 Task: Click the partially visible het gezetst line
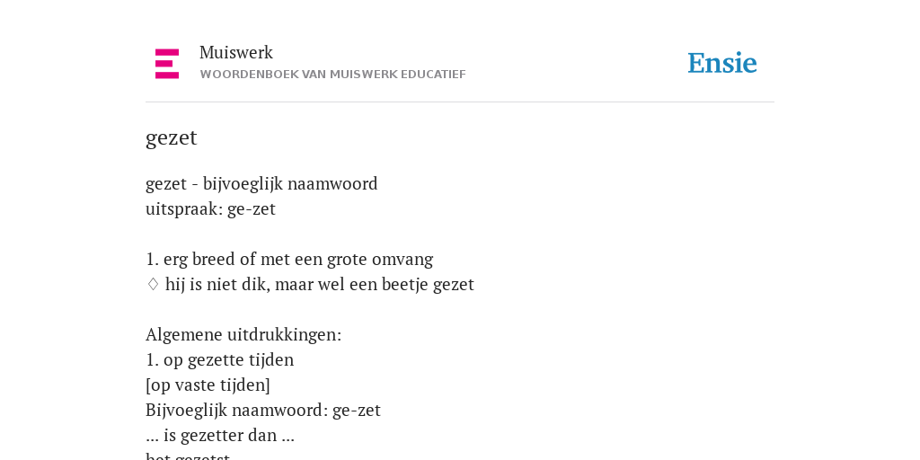(188, 456)
